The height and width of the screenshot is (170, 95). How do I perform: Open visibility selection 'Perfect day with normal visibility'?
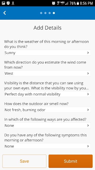click(47, 94)
